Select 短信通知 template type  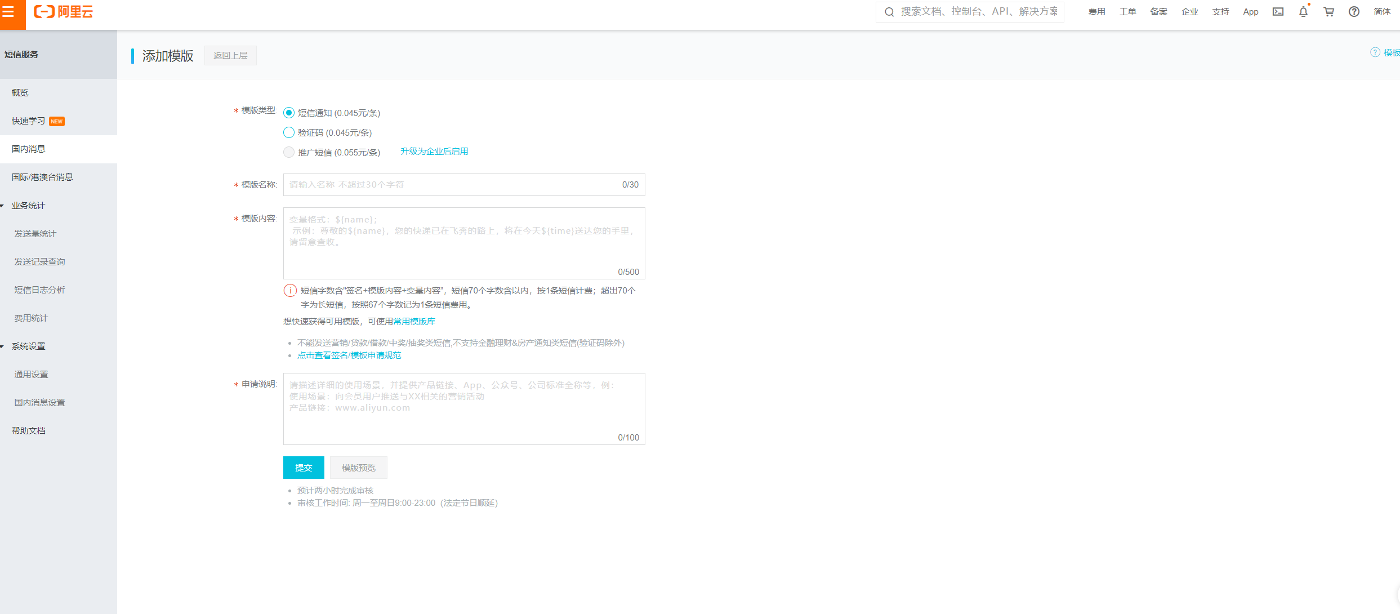coord(289,113)
